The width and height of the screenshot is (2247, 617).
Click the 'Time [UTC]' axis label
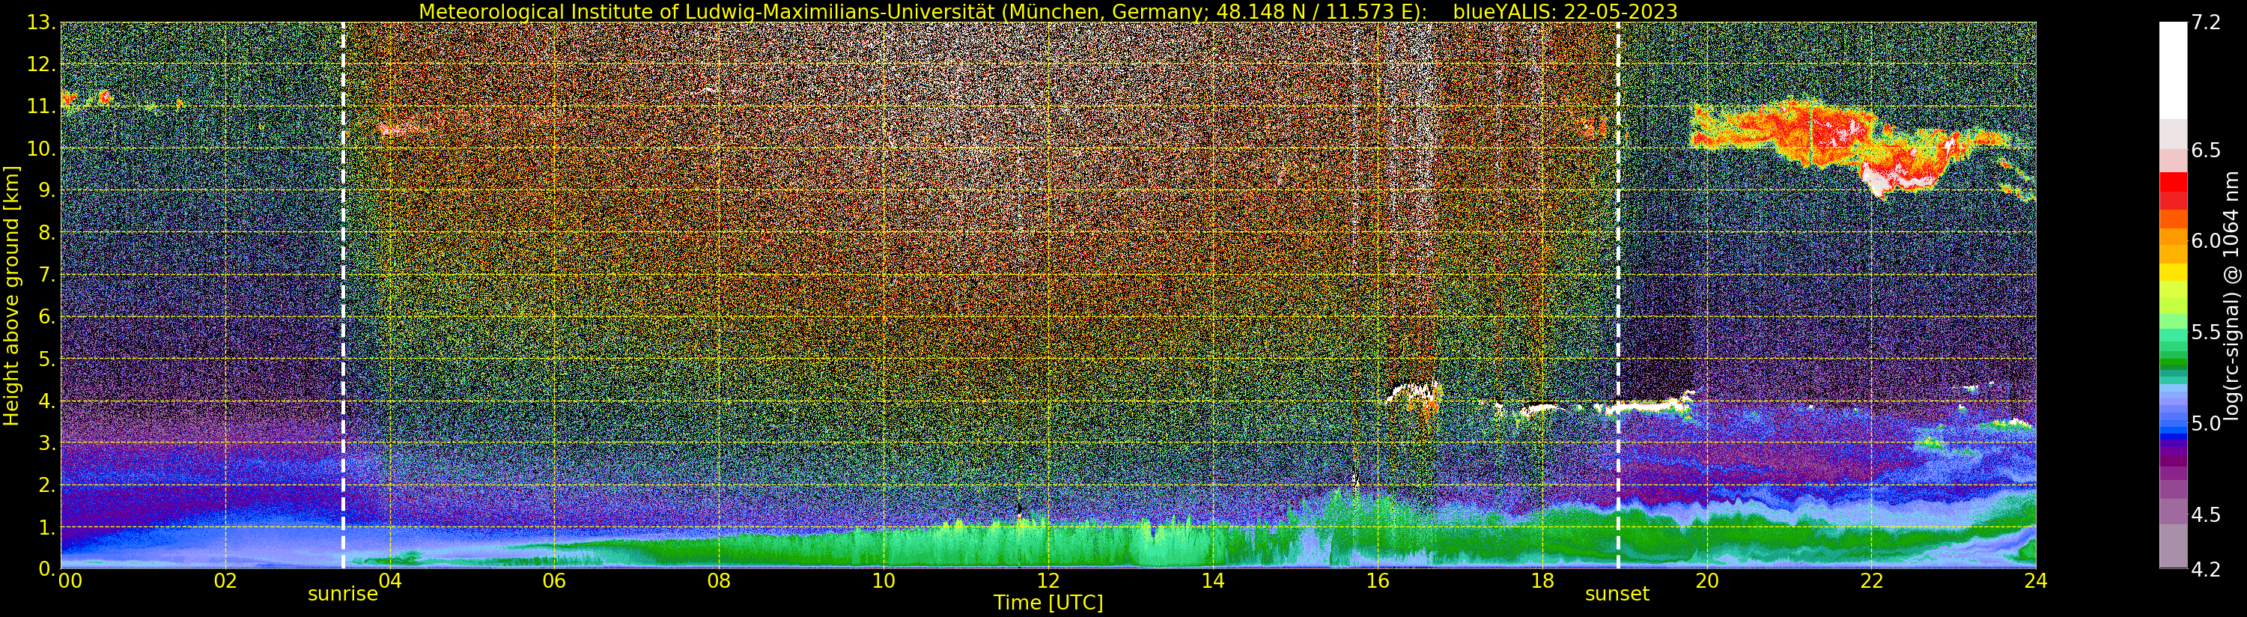coord(1048,603)
